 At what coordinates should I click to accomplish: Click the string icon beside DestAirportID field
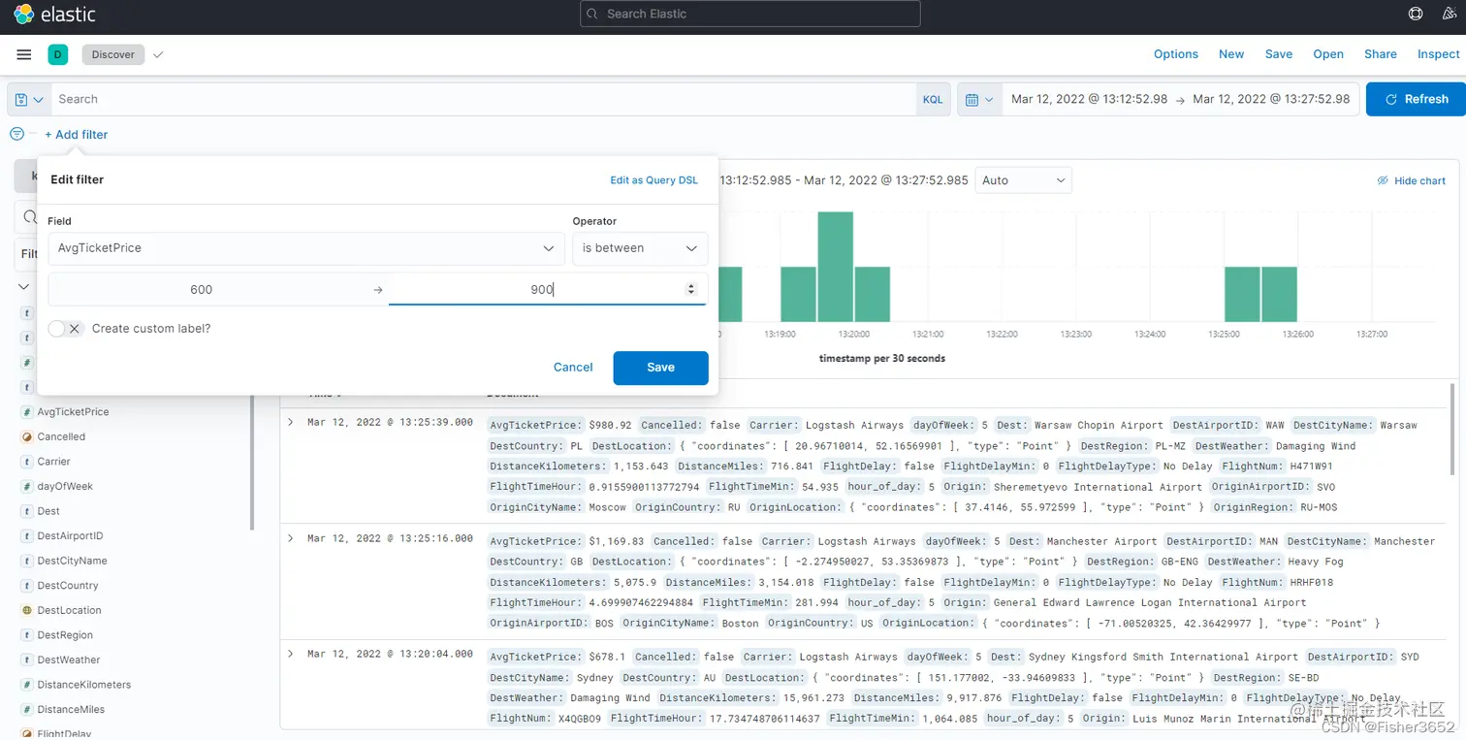27,535
